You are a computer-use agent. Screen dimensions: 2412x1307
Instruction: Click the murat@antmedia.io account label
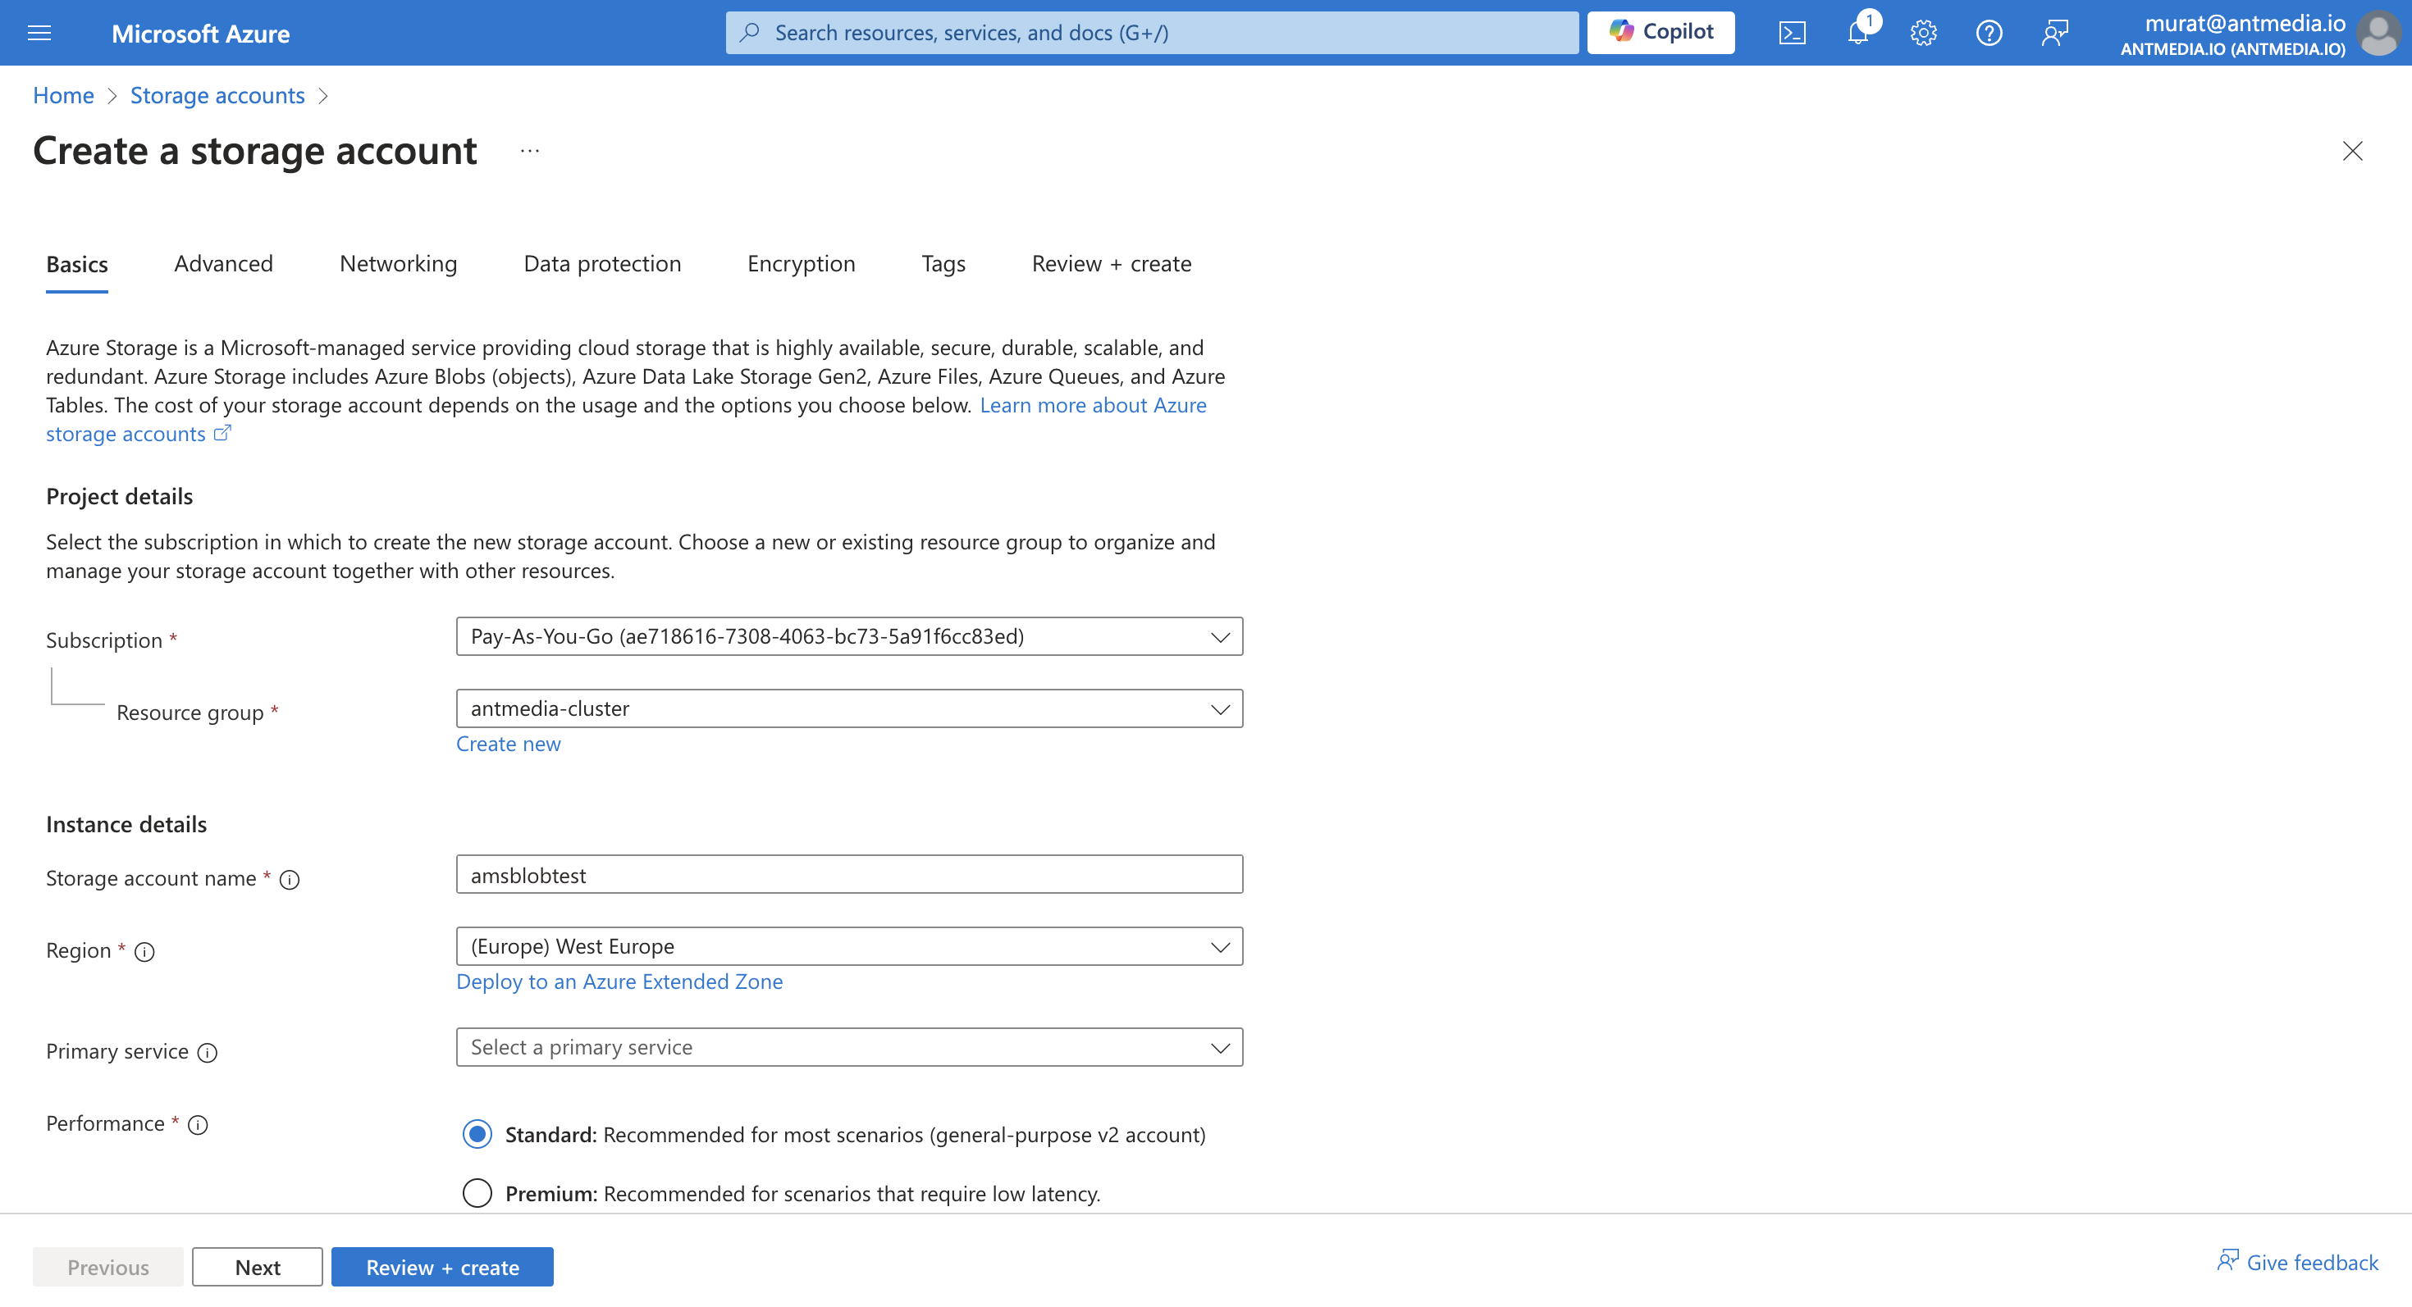tap(2245, 24)
